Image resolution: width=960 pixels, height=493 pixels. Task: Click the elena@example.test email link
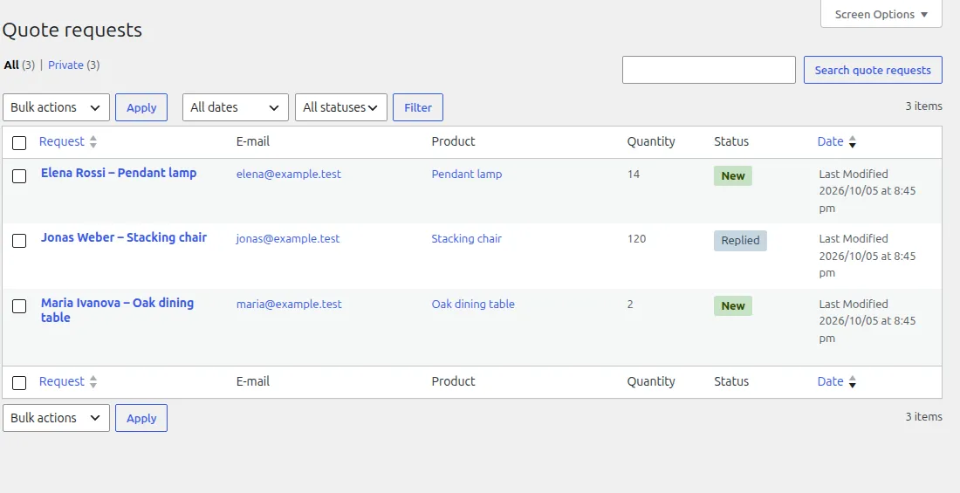point(288,174)
